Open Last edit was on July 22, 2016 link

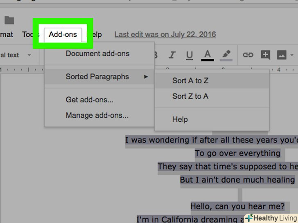(165, 34)
